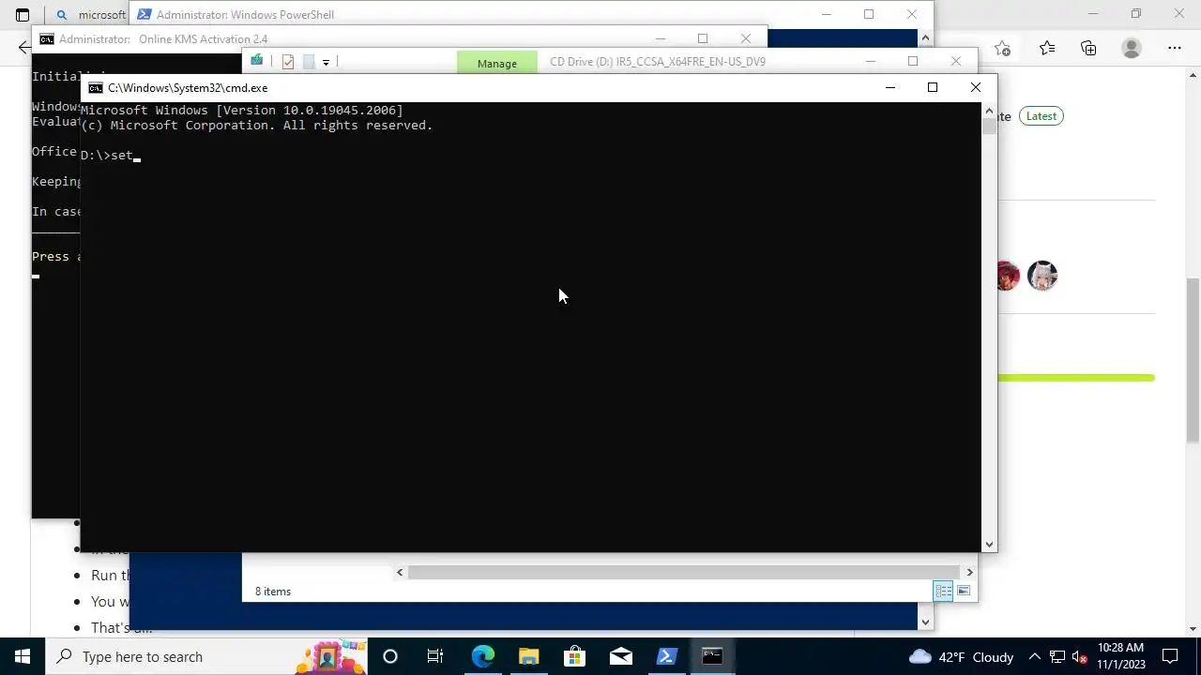Click 'Microsoft Windows [Version 10.0.19045.2006]' text
Image resolution: width=1201 pixels, height=675 pixels.
(x=242, y=110)
